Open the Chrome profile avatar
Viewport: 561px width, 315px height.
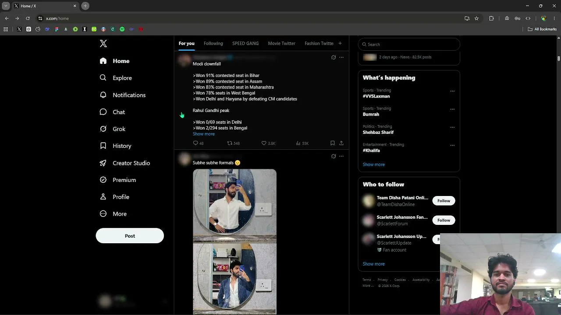tap(543, 18)
